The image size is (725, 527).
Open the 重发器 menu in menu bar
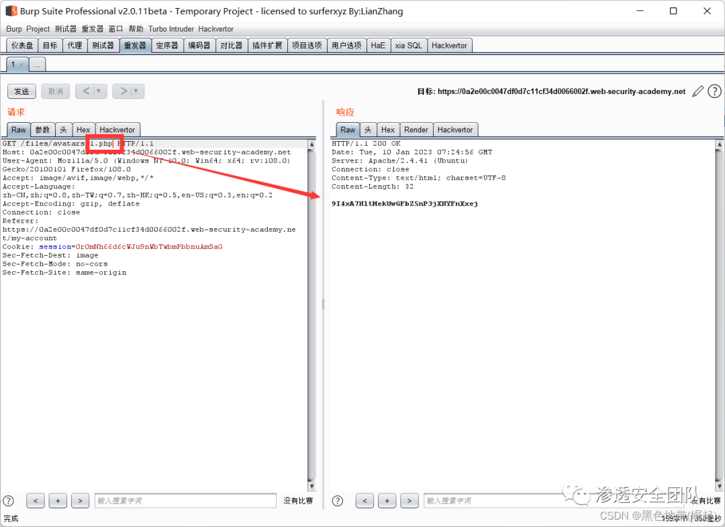tap(93, 29)
